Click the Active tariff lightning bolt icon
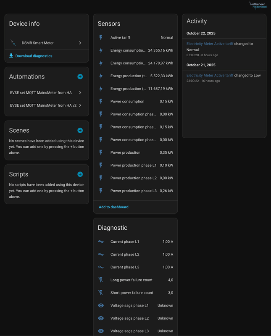This screenshot has height=336, width=271. [x=100, y=37]
